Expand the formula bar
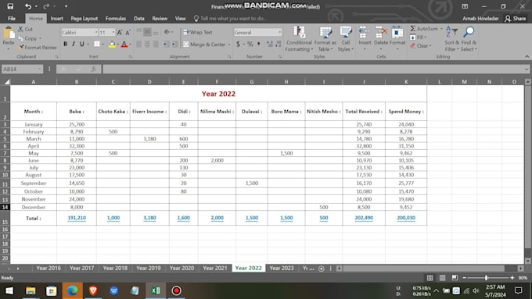The image size is (532, 299). (x=526, y=69)
